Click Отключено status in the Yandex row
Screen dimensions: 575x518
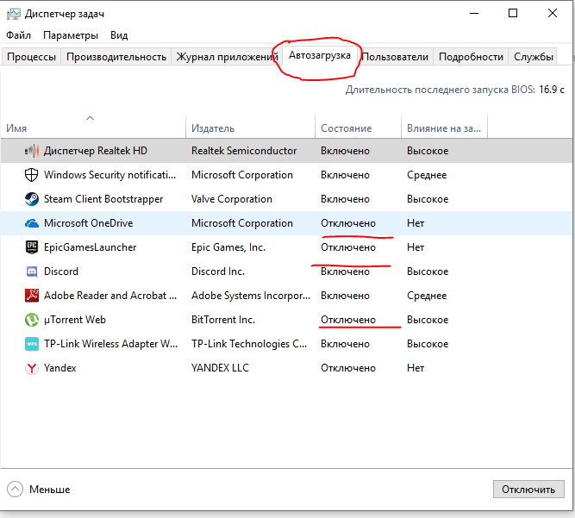coord(348,368)
